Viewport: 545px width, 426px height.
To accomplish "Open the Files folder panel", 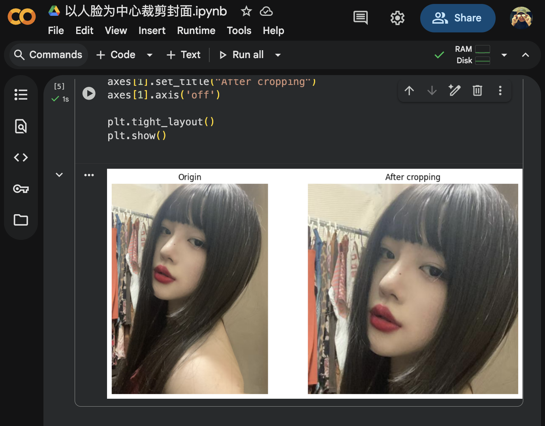I will [x=21, y=220].
